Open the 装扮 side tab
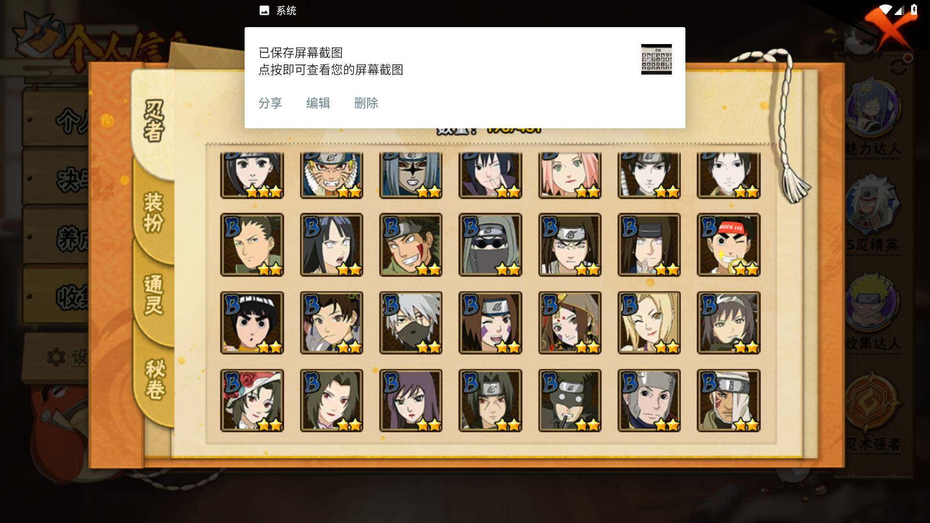930x523 pixels. coord(153,213)
